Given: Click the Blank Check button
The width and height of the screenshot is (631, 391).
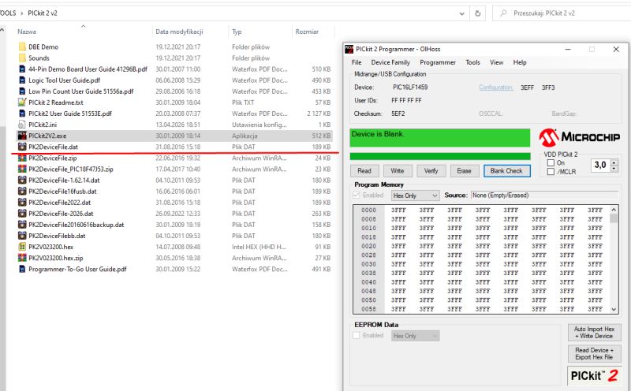Looking at the screenshot, I should (506, 171).
